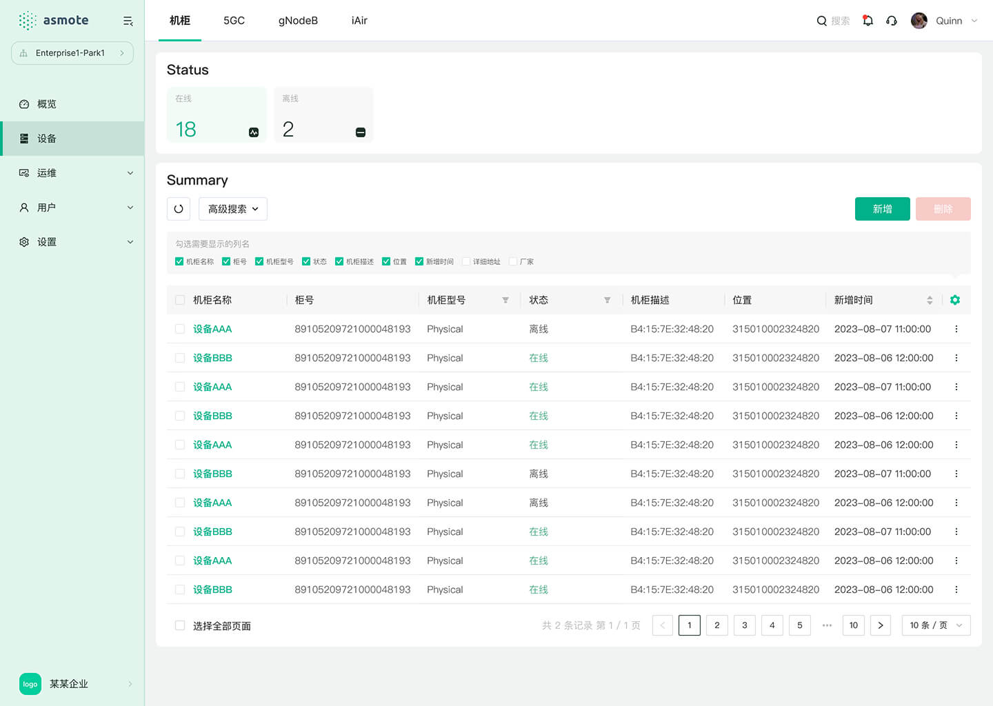Switch to the gNodeB tab
The height and width of the screenshot is (706, 993).
(298, 21)
